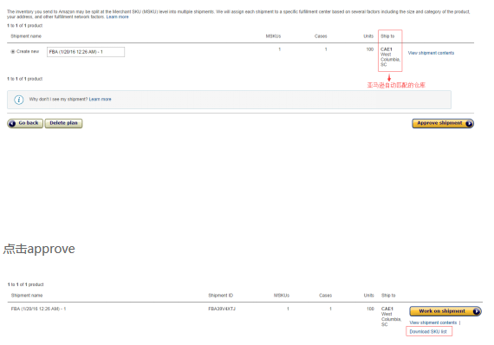Open Learn more link beside shipment question

[x=100, y=99]
